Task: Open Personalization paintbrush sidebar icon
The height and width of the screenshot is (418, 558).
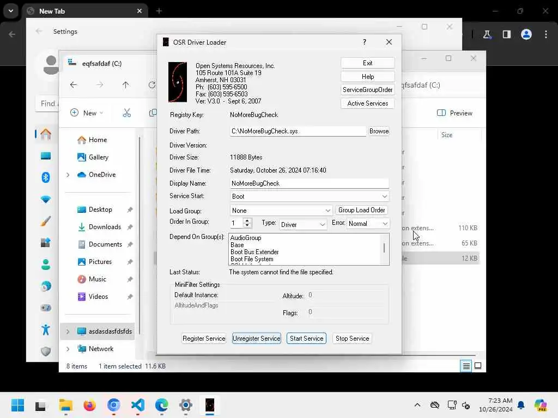Action: pyautogui.click(x=46, y=221)
